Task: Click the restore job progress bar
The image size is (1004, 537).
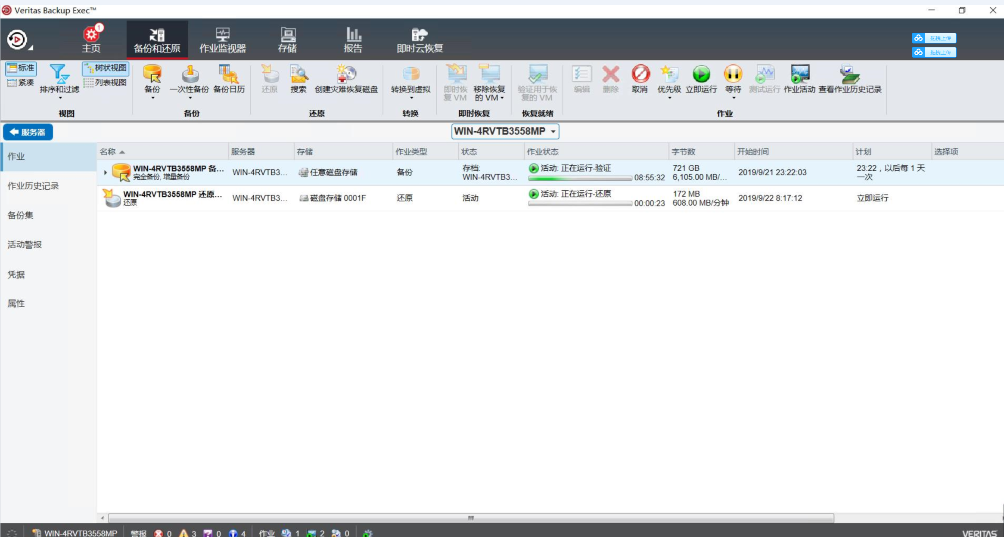Action: click(x=580, y=204)
